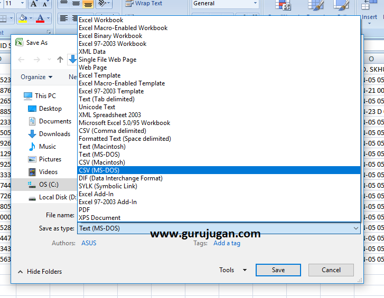The width and height of the screenshot is (384, 298).
Task: Click the Increase Font Size icon
Action: click(x=34, y=3)
